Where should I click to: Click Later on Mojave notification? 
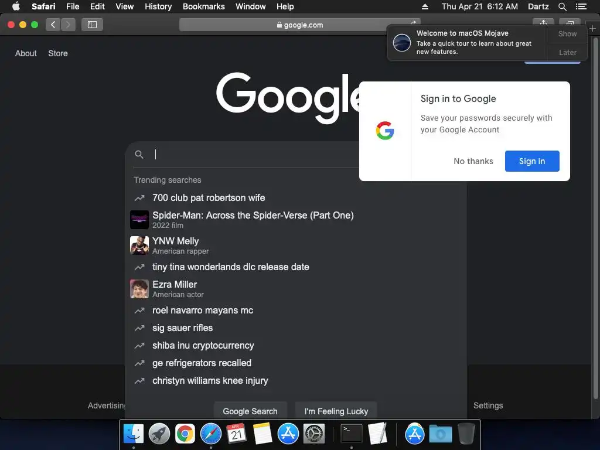(567, 52)
